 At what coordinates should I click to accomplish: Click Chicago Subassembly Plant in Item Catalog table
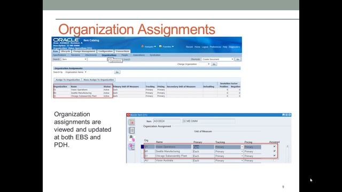pyautogui.click(x=83, y=96)
